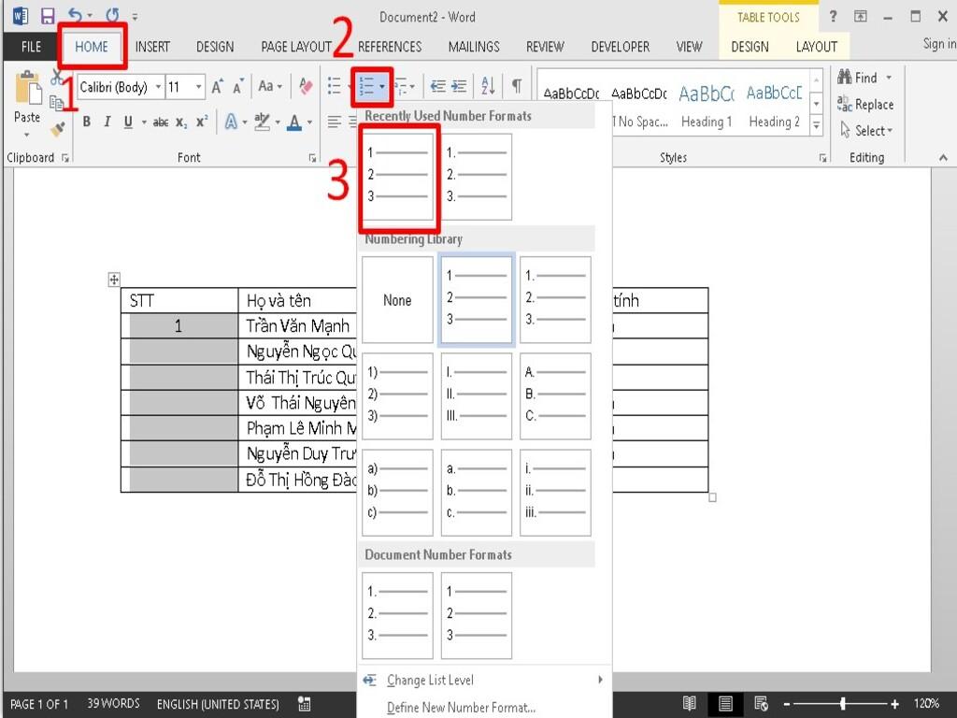This screenshot has width=957, height=718.
Task: Open the INSERT ribbon tab
Action: (x=152, y=47)
